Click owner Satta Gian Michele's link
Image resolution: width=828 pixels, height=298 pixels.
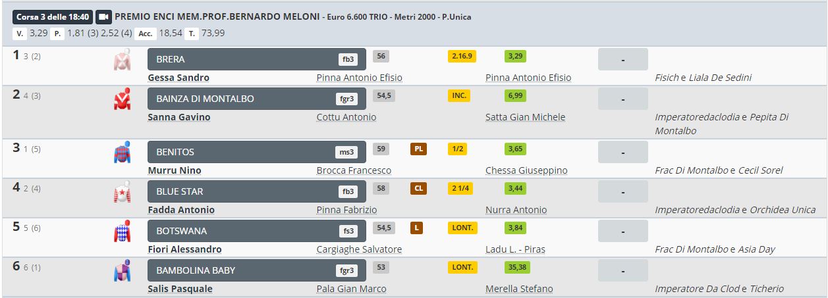point(525,117)
